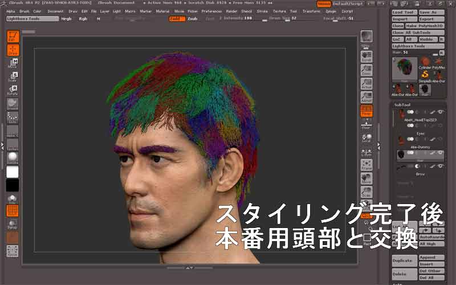The width and height of the screenshot is (456, 285).
Task: Select the Abe-Dummy subtool row
Action: [x=420, y=141]
